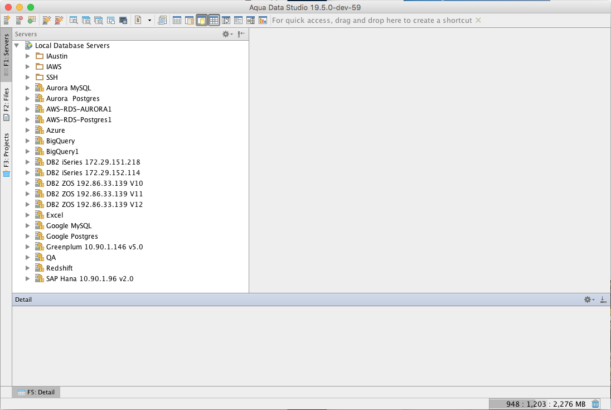This screenshot has height=410, width=611.
Task: Click the connect plug icon
Action: coord(47,20)
